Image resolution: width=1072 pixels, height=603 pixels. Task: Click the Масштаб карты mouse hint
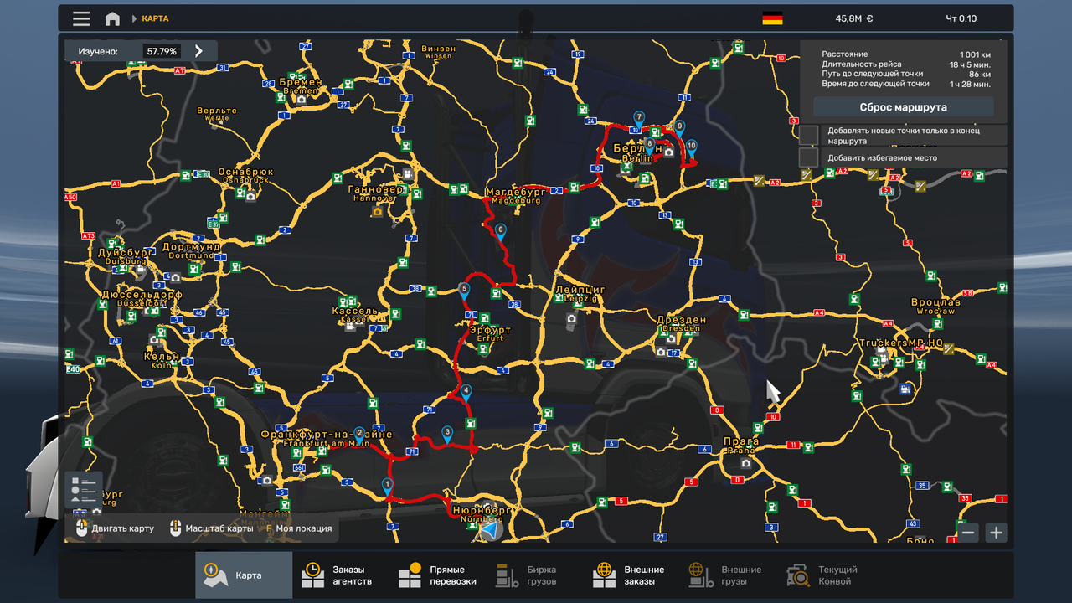pos(174,528)
